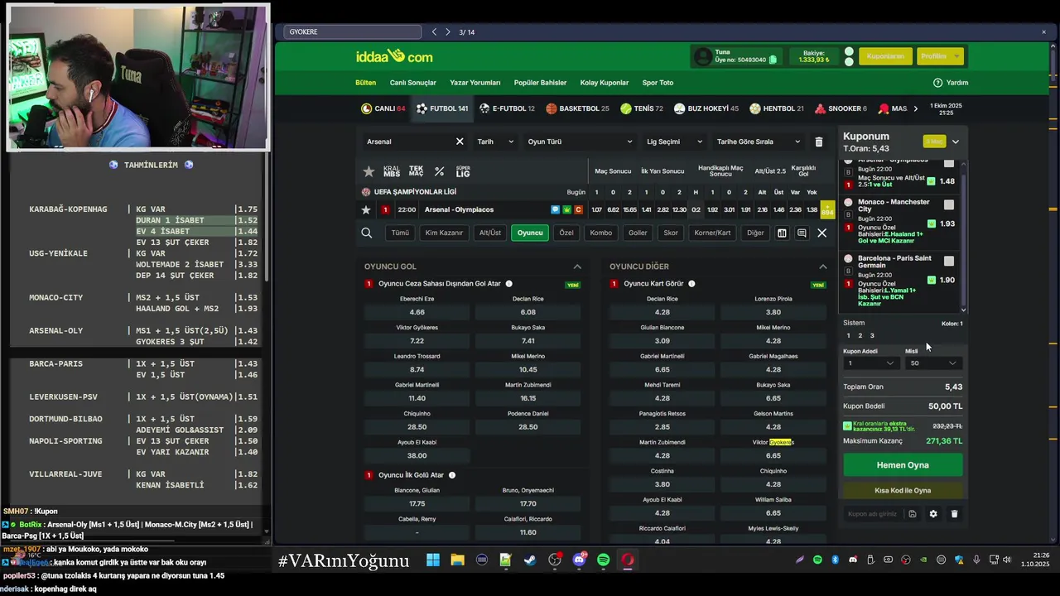Image resolution: width=1060 pixels, height=596 pixels.
Task: Select the Kral MBS filter icon
Action: point(392,171)
